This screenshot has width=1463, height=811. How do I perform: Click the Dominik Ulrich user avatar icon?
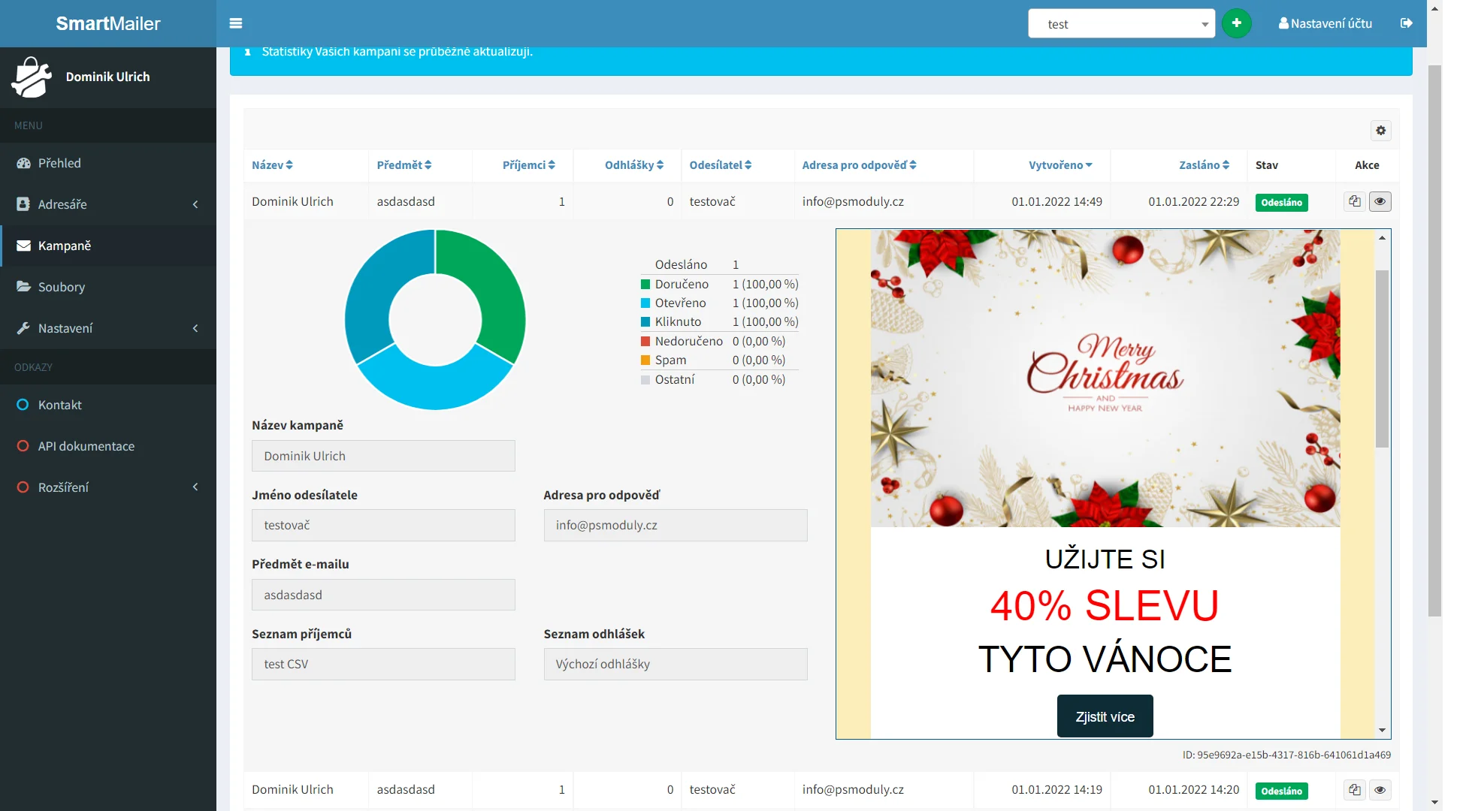[32, 77]
